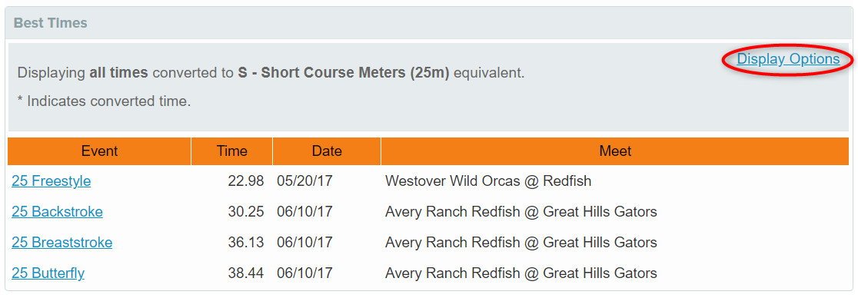Select the 36.13 breaststroke time cell
858x298 pixels.
pyautogui.click(x=246, y=242)
